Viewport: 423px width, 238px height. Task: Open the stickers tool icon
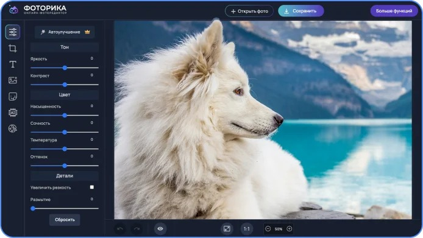(x=13, y=96)
